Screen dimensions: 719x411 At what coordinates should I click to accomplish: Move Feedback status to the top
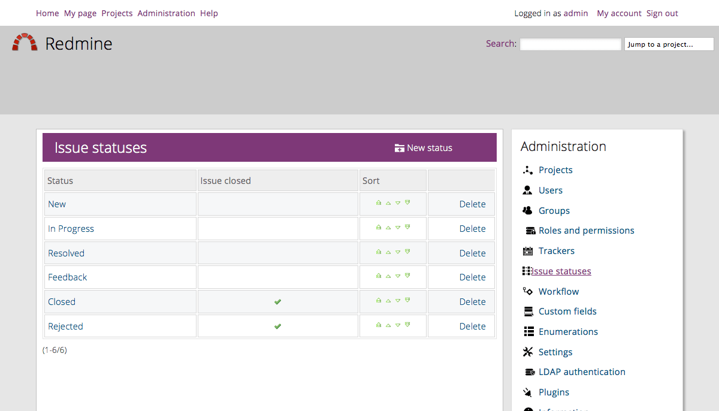click(x=379, y=276)
